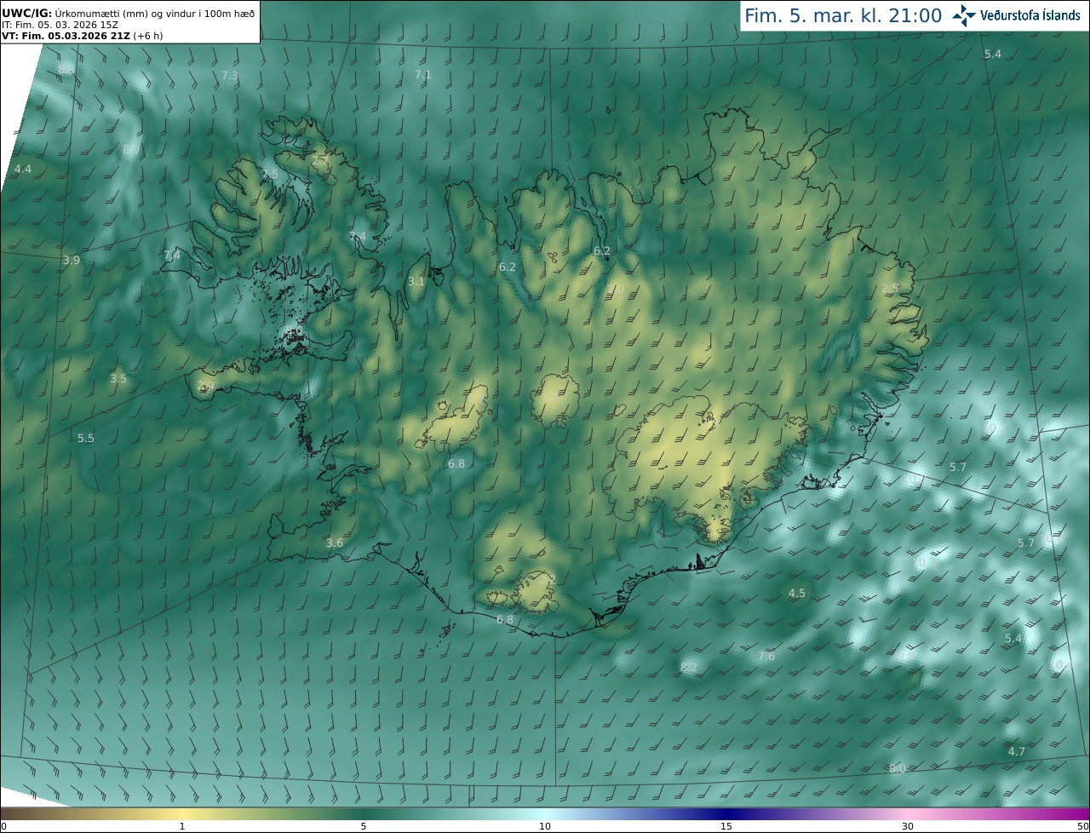Click the 5 tick label on color scale

coord(364,826)
